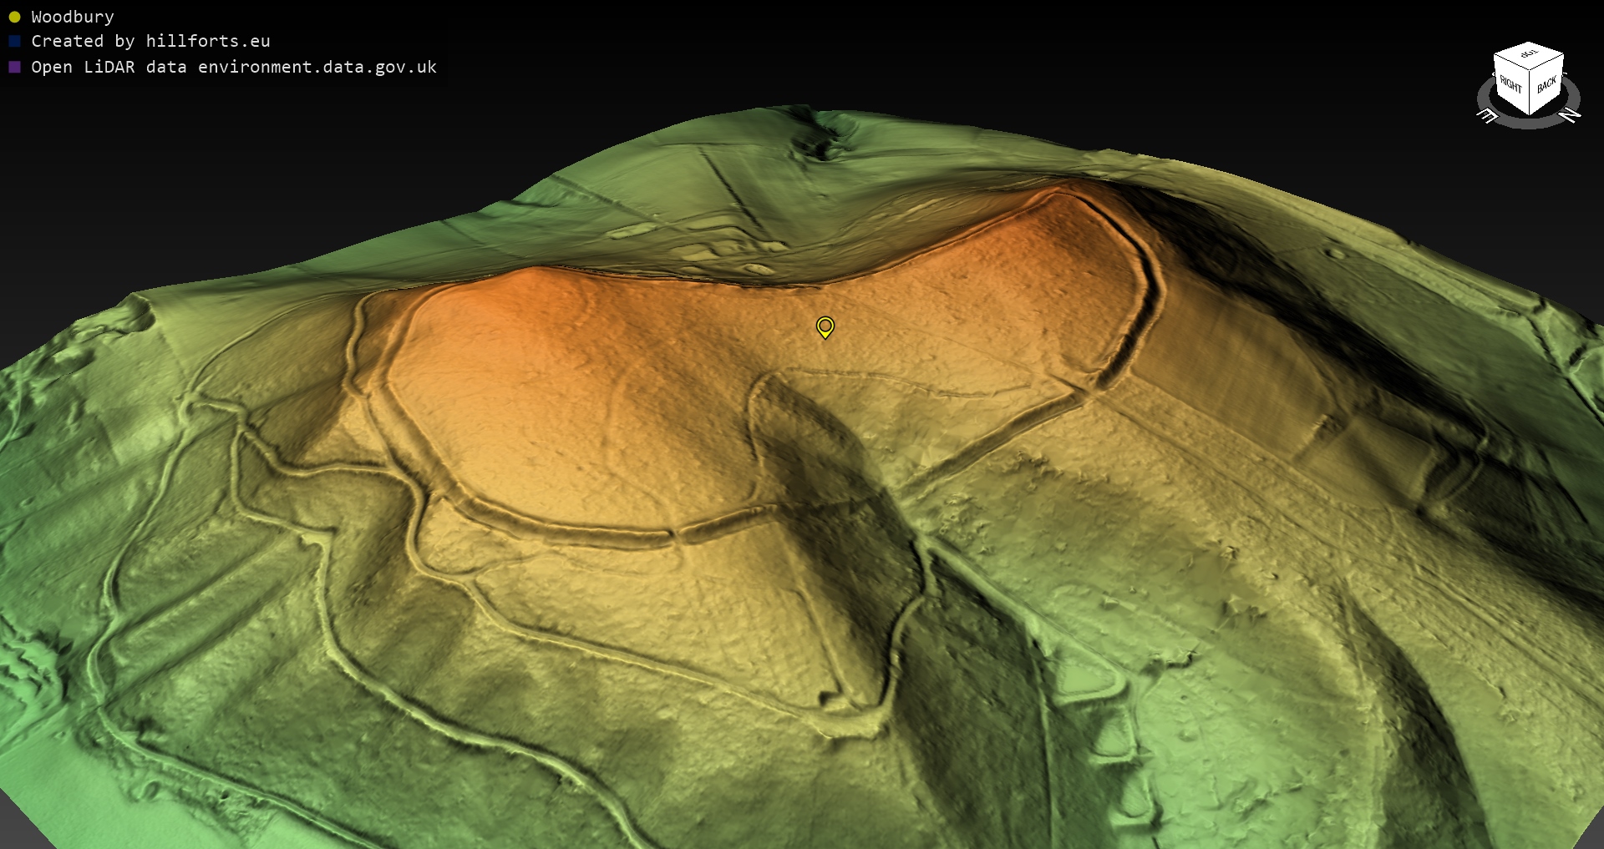The width and height of the screenshot is (1604, 849).
Task: Click the bottom corner of the navigation cube
Action: coord(1530,114)
